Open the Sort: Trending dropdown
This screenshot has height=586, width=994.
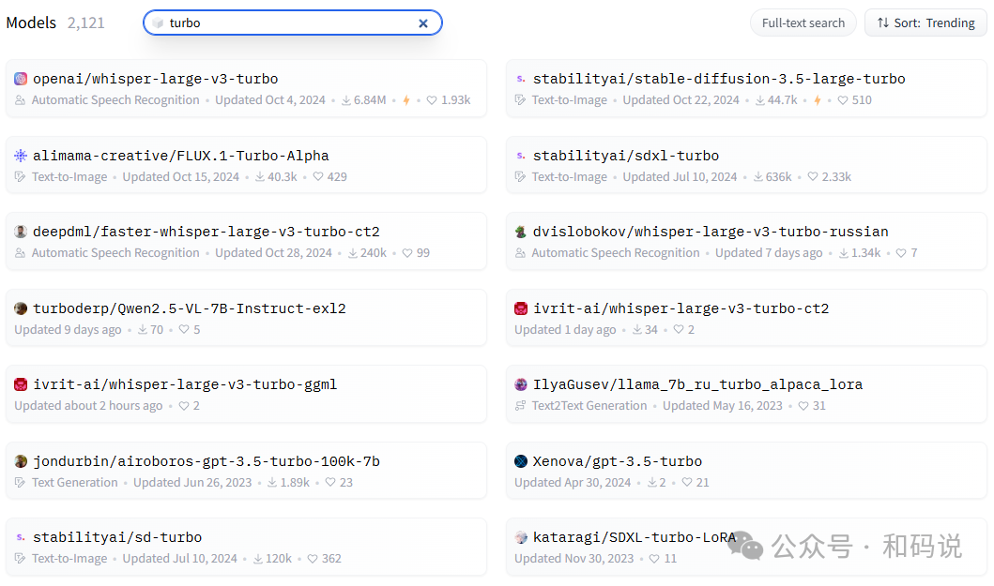tap(925, 23)
